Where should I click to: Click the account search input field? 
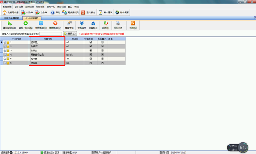click(x=51, y=33)
